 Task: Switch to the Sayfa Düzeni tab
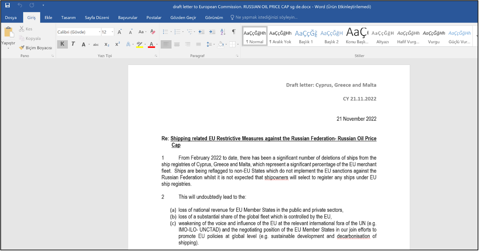click(x=97, y=18)
